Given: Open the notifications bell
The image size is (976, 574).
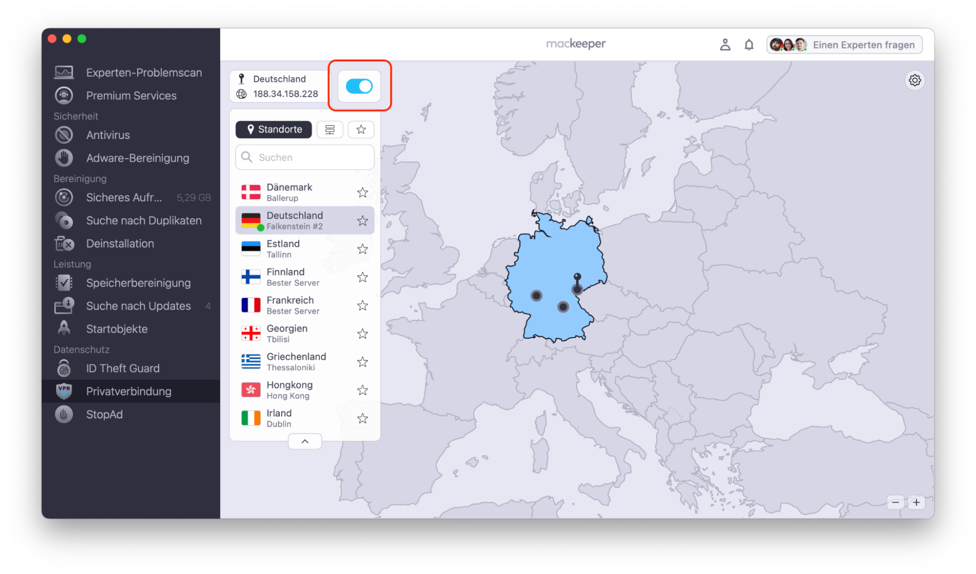Looking at the screenshot, I should coord(748,44).
